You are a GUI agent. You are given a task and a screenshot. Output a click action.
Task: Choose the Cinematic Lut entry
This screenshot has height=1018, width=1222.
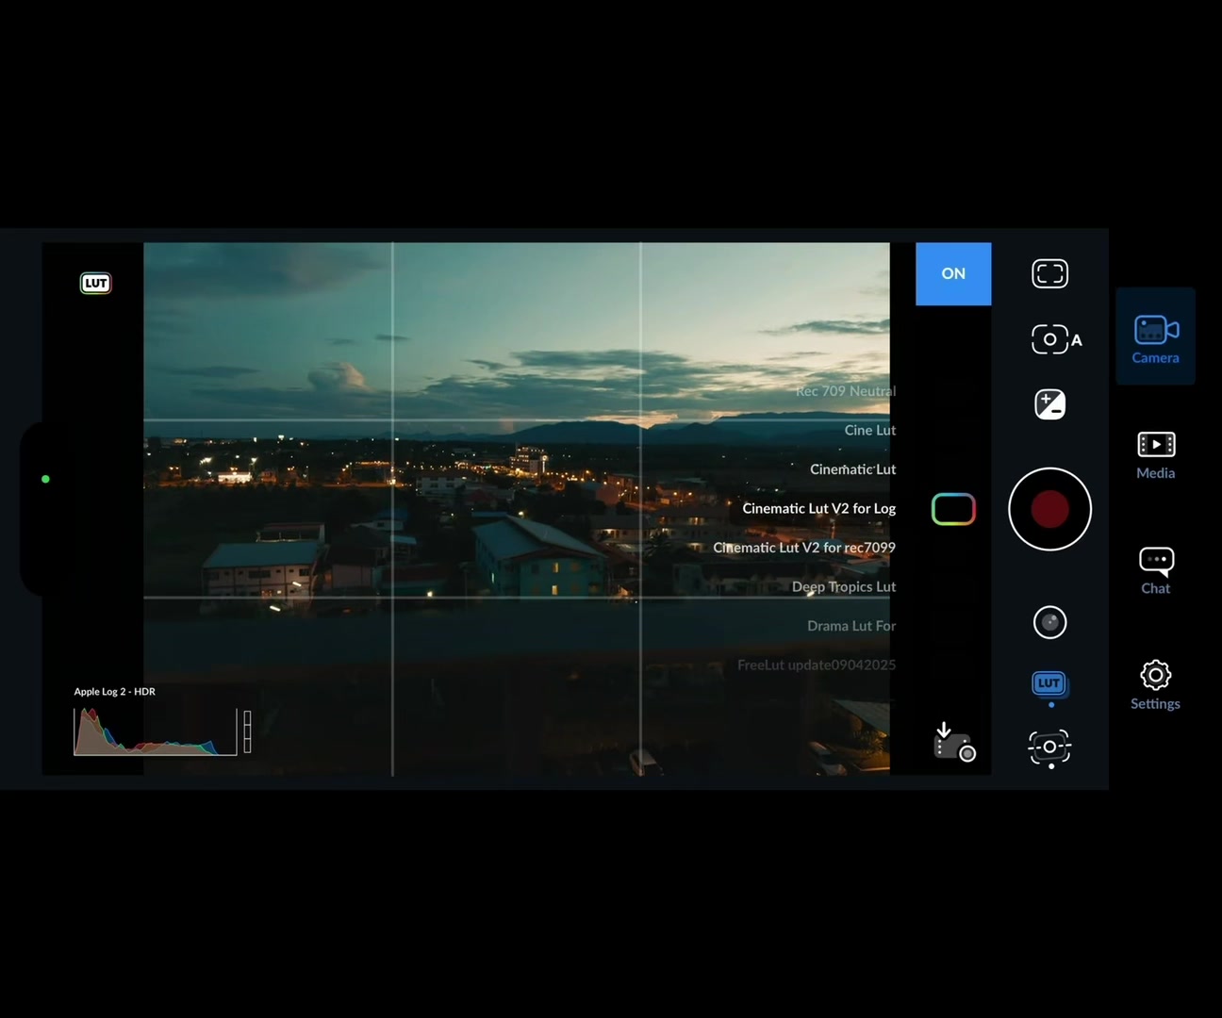tap(852, 469)
